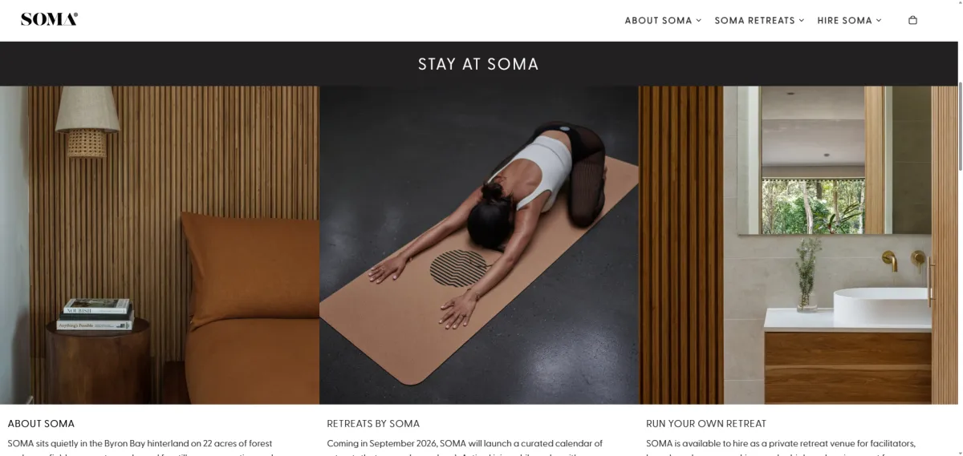Expand the About Soma chevron

pos(699,20)
